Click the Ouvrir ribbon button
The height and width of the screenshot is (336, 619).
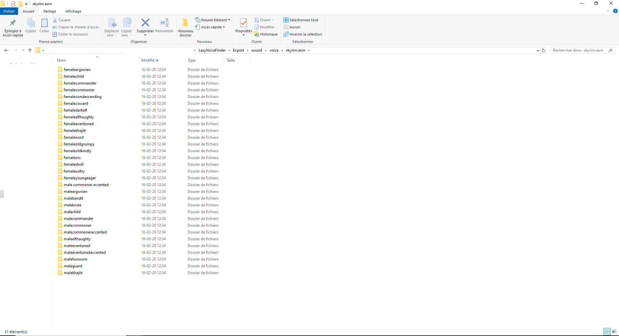(264, 20)
